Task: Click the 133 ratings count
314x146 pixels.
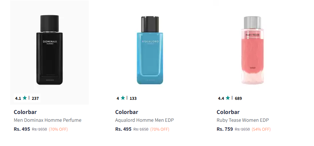Action: 133,98
